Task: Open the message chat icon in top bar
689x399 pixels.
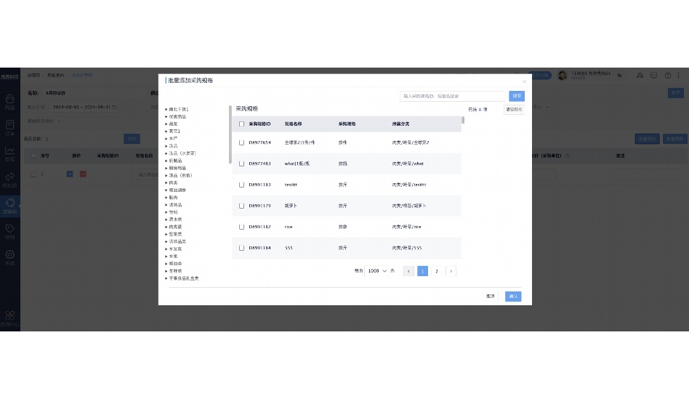Action: tap(653, 75)
